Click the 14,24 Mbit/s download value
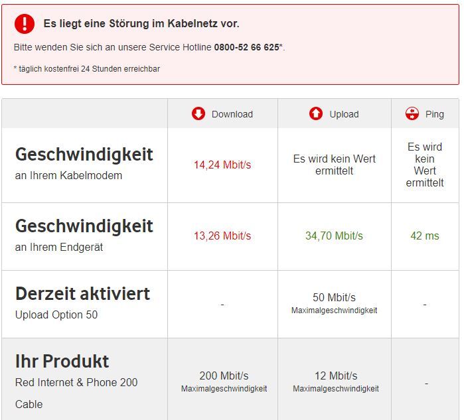 (222, 165)
